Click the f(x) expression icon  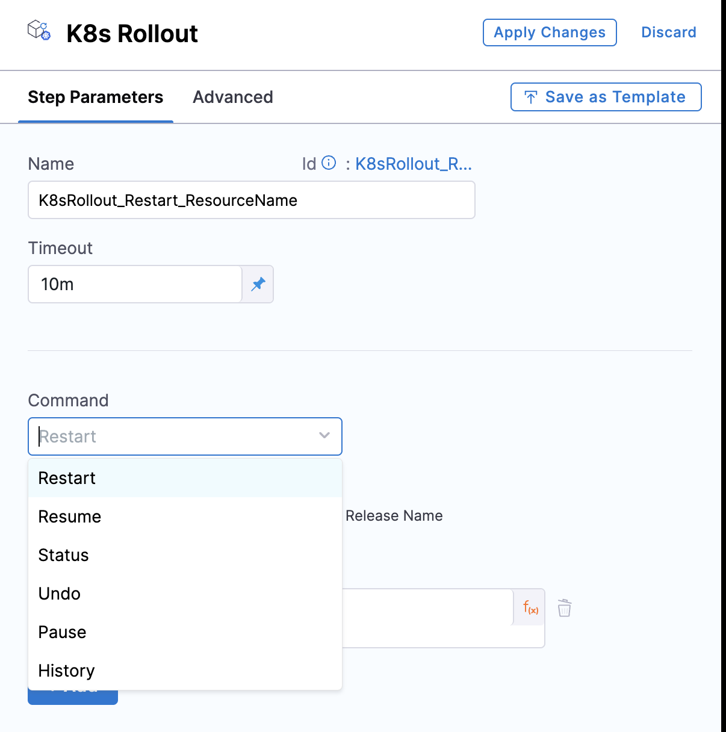(530, 607)
